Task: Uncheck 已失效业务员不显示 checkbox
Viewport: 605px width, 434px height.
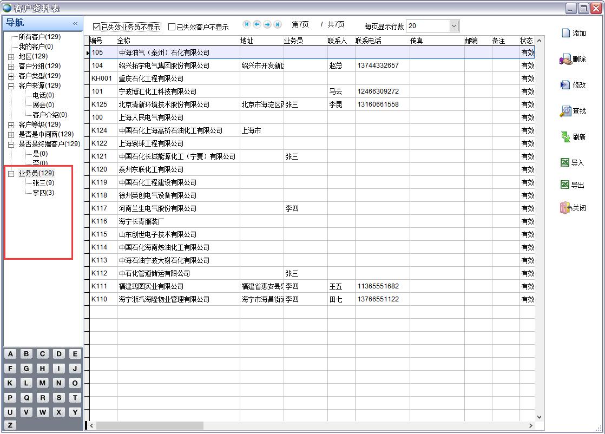Action: coord(97,27)
